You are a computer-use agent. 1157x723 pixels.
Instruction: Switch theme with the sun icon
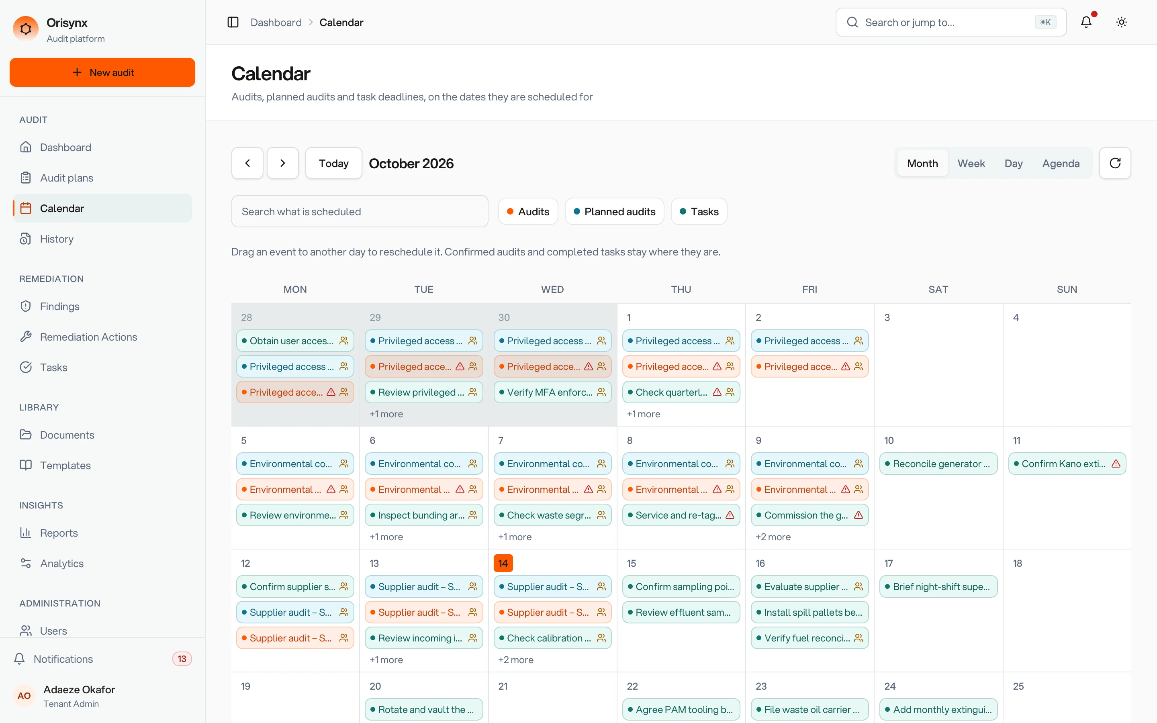[x=1121, y=22]
